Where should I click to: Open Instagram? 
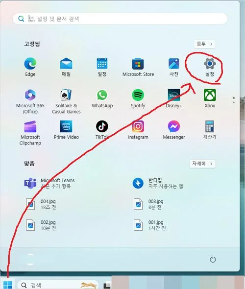pyautogui.click(x=138, y=130)
